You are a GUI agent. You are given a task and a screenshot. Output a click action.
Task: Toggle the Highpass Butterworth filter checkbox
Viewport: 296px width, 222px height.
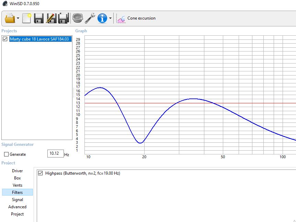tap(41, 173)
